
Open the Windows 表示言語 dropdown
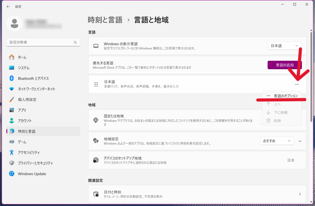284,46
